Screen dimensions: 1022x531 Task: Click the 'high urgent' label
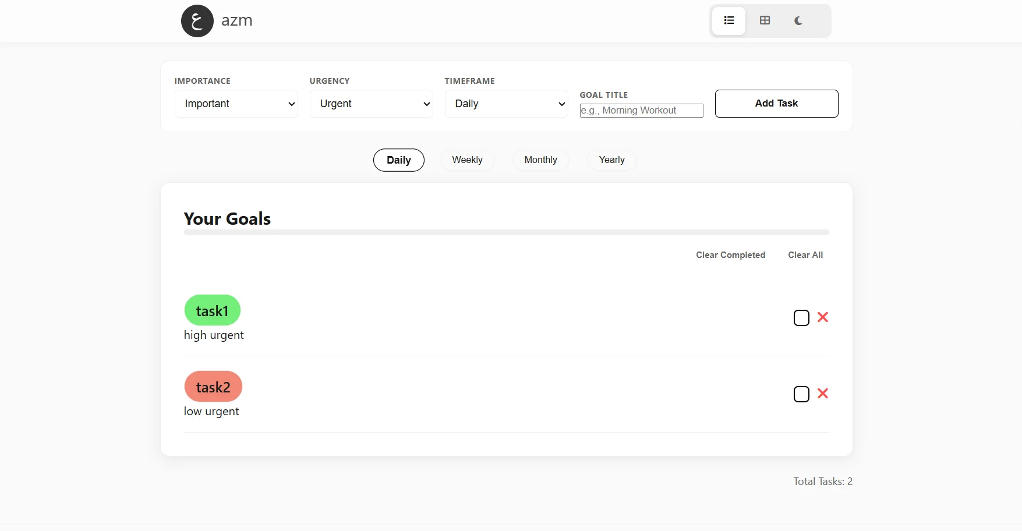(214, 335)
